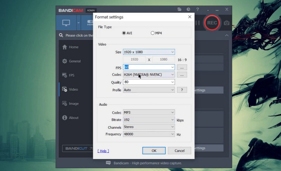This screenshot has width=281, height=171.
Task: Click the question mark button beside Profile
Action: coord(182,90)
